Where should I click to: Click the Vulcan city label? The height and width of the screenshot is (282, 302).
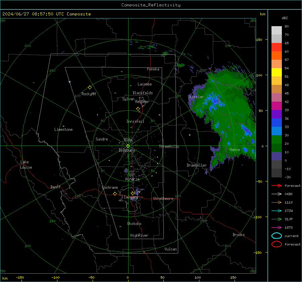pos(170,249)
